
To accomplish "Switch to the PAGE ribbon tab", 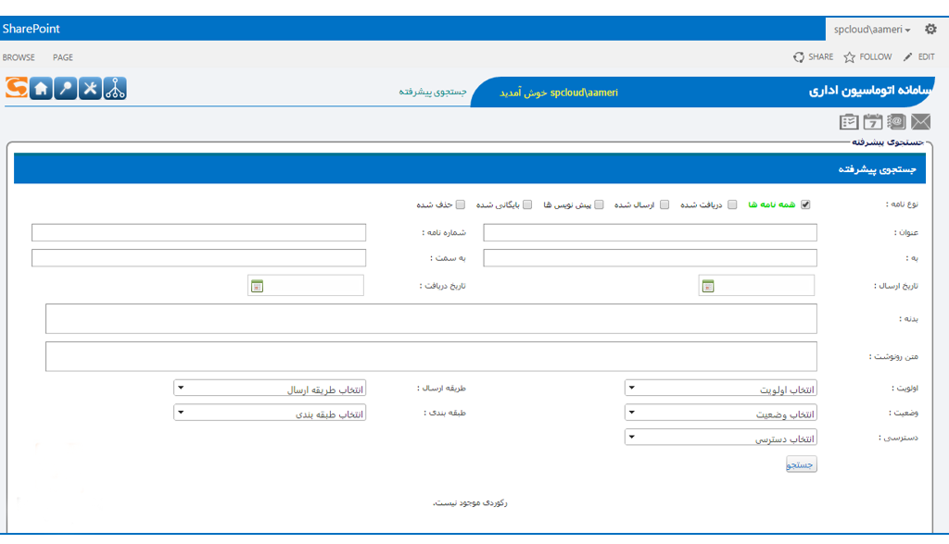I will pyautogui.click(x=63, y=57).
